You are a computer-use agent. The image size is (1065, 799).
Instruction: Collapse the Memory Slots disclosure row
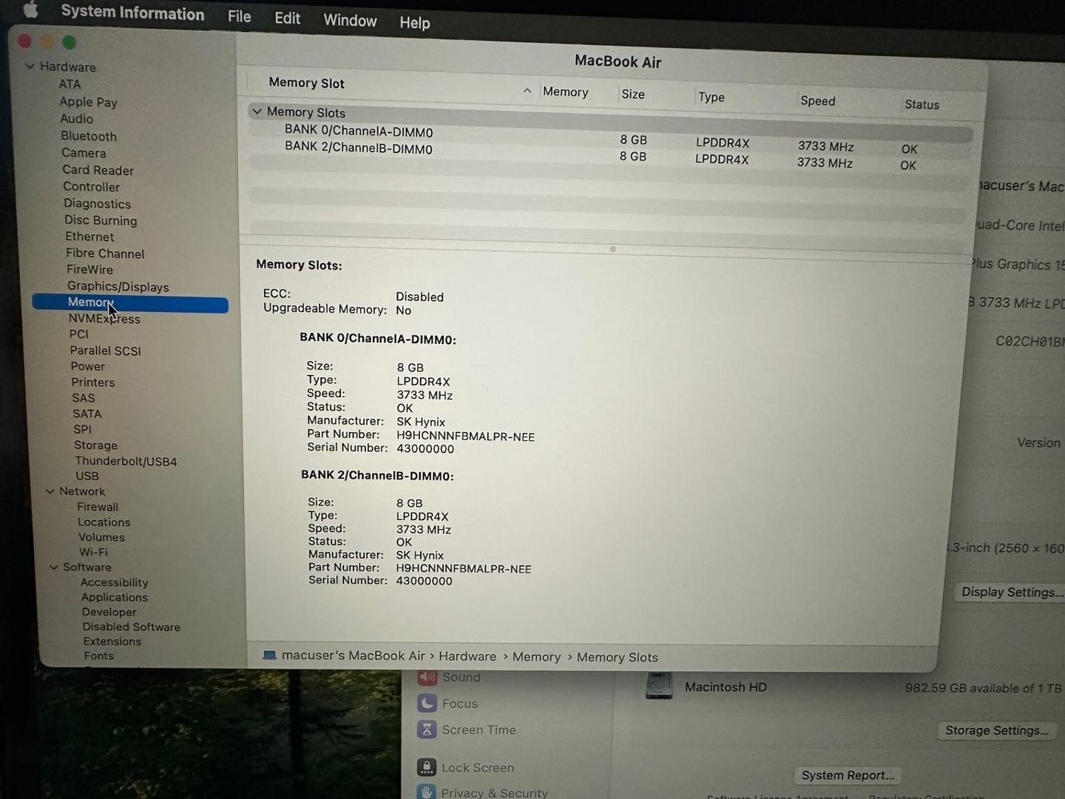pos(257,111)
